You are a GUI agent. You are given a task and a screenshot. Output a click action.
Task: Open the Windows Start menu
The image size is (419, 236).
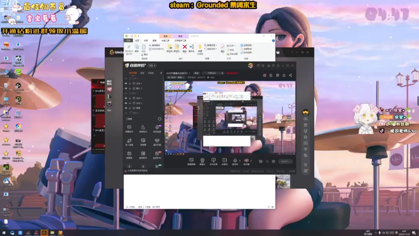pyautogui.click(x=4, y=233)
